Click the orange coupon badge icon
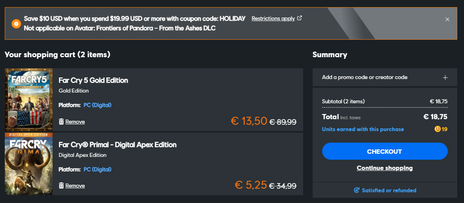 pyautogui.click(x=16, y=23)
